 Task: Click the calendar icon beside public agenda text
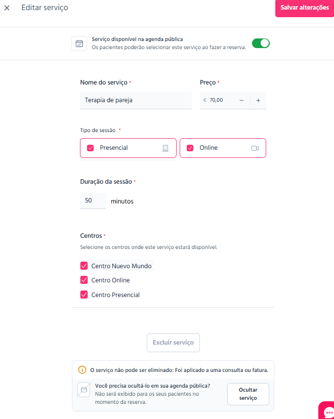coord(79,44)
